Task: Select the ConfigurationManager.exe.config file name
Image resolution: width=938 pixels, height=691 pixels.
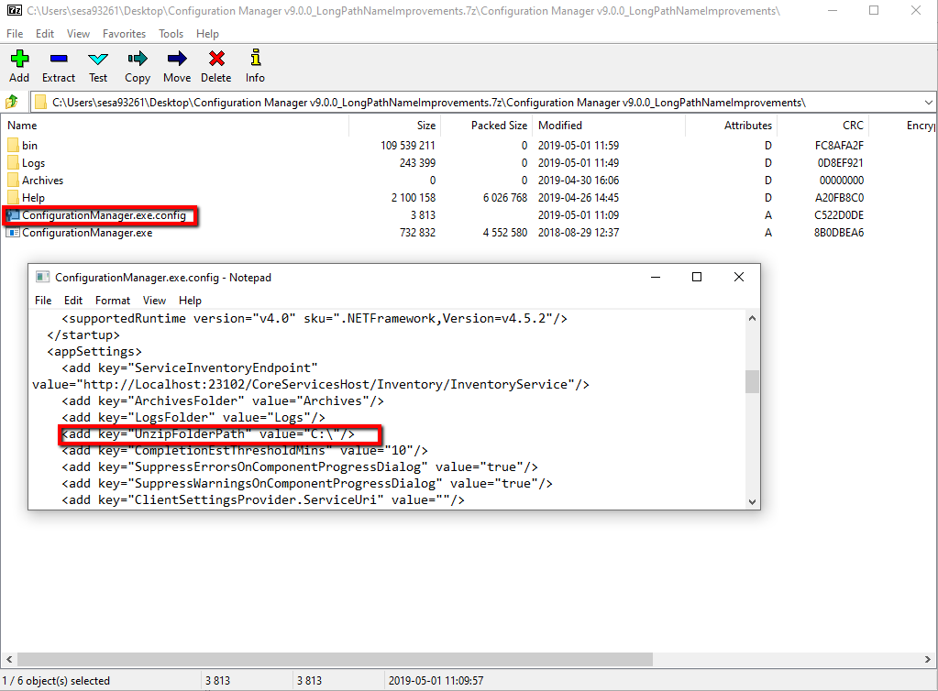Action: tap(105, 215)
